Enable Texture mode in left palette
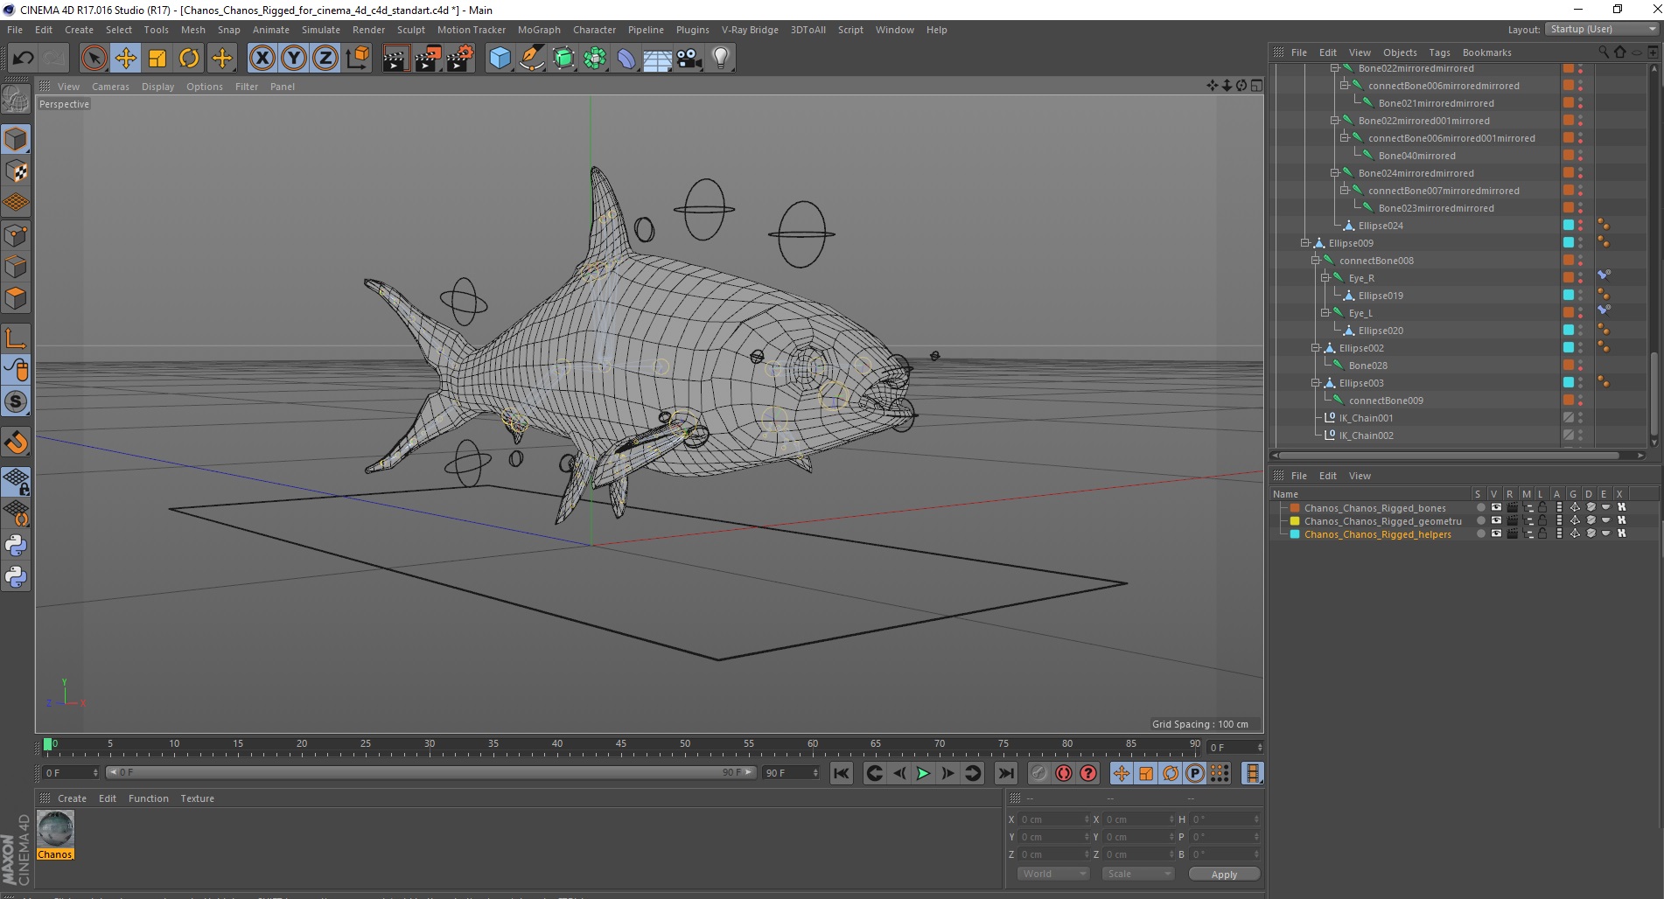The width and height of the screenshot is (1664, 899). [x=16, y=171]
